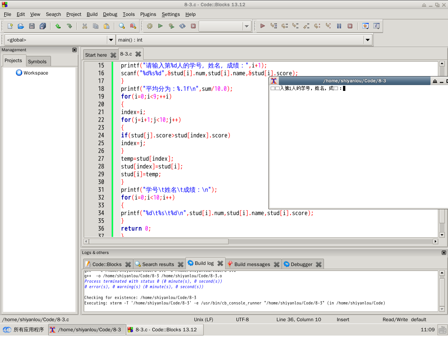Image resolution: width=448 pixels, height=348 pixels.
Task: Switch to the Build messages tab
Action: 252,264
